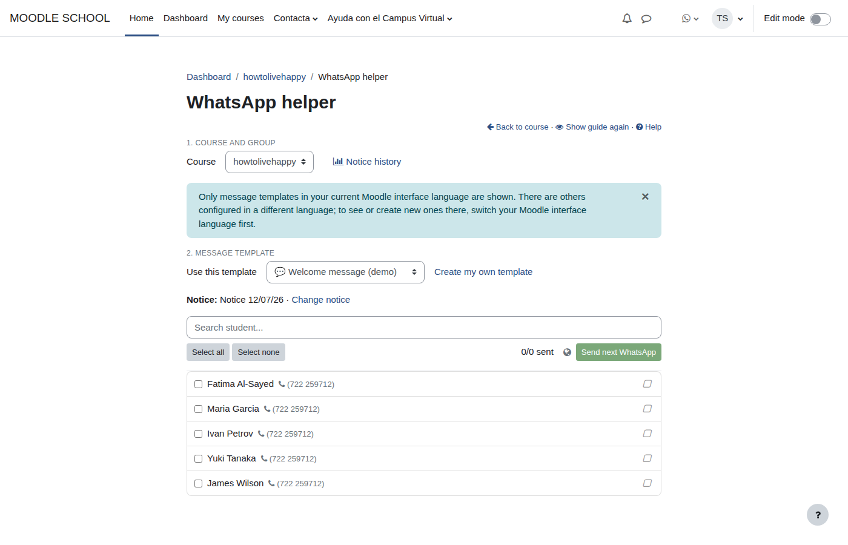The width and height of the screenshot is (848, 545).
Task: Open My courses in navbar
Action: (x=240, y=18)
